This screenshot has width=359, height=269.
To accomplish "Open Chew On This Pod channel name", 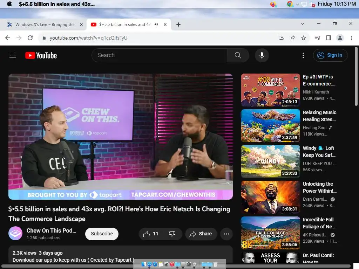I will (51, 230).
